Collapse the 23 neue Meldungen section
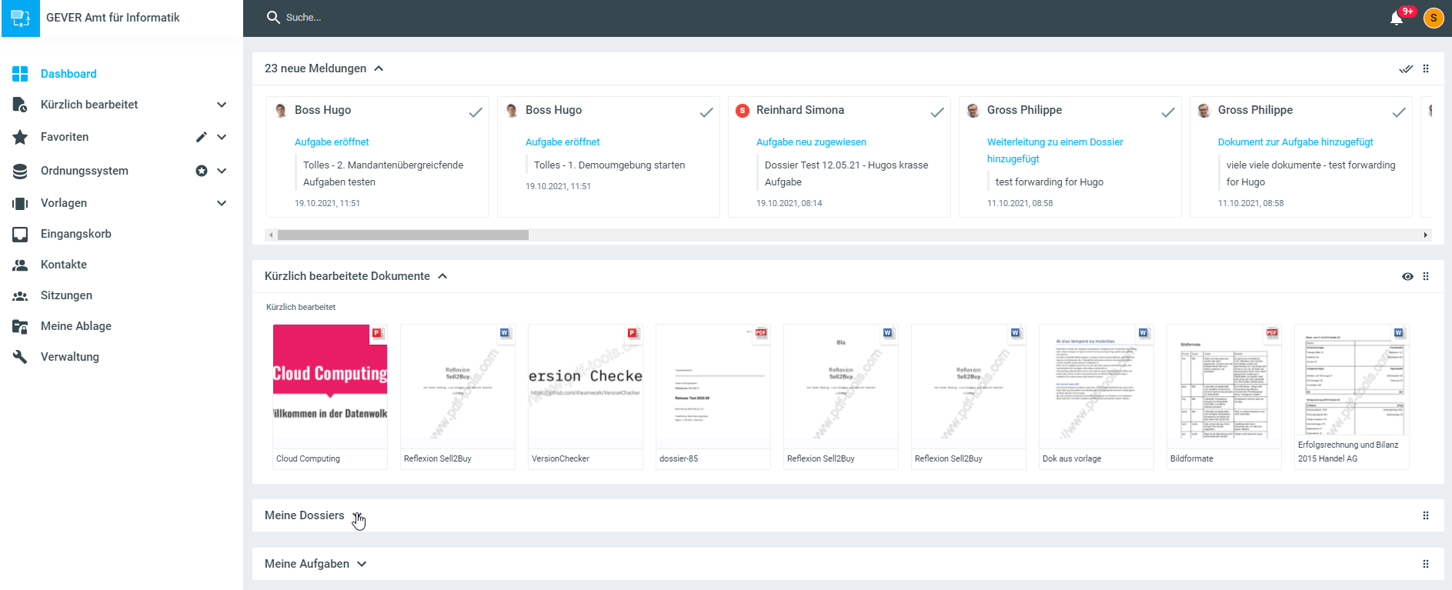1452x590 pixels. [x=379, y=68]
